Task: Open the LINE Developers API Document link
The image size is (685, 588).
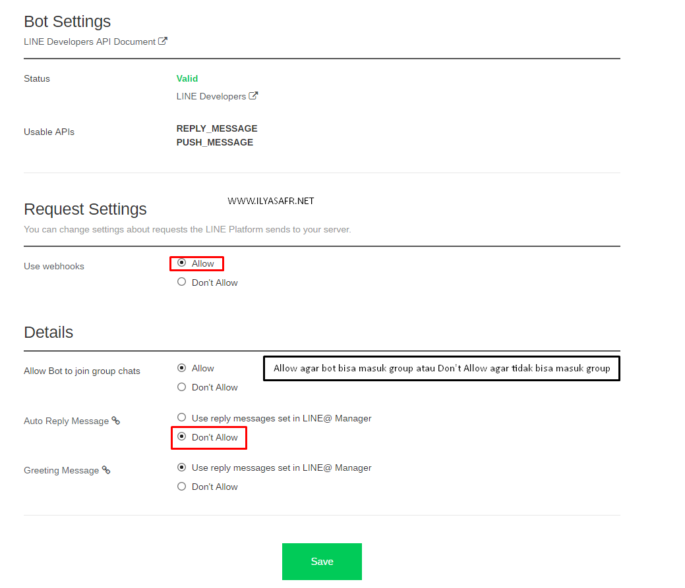Action: click(90, 41)
